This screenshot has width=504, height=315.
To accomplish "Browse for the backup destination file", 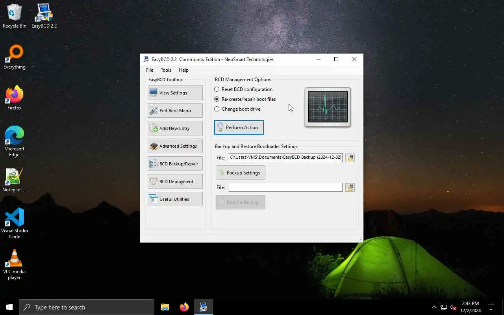I will pyautogui.click(x=350, y=157).
